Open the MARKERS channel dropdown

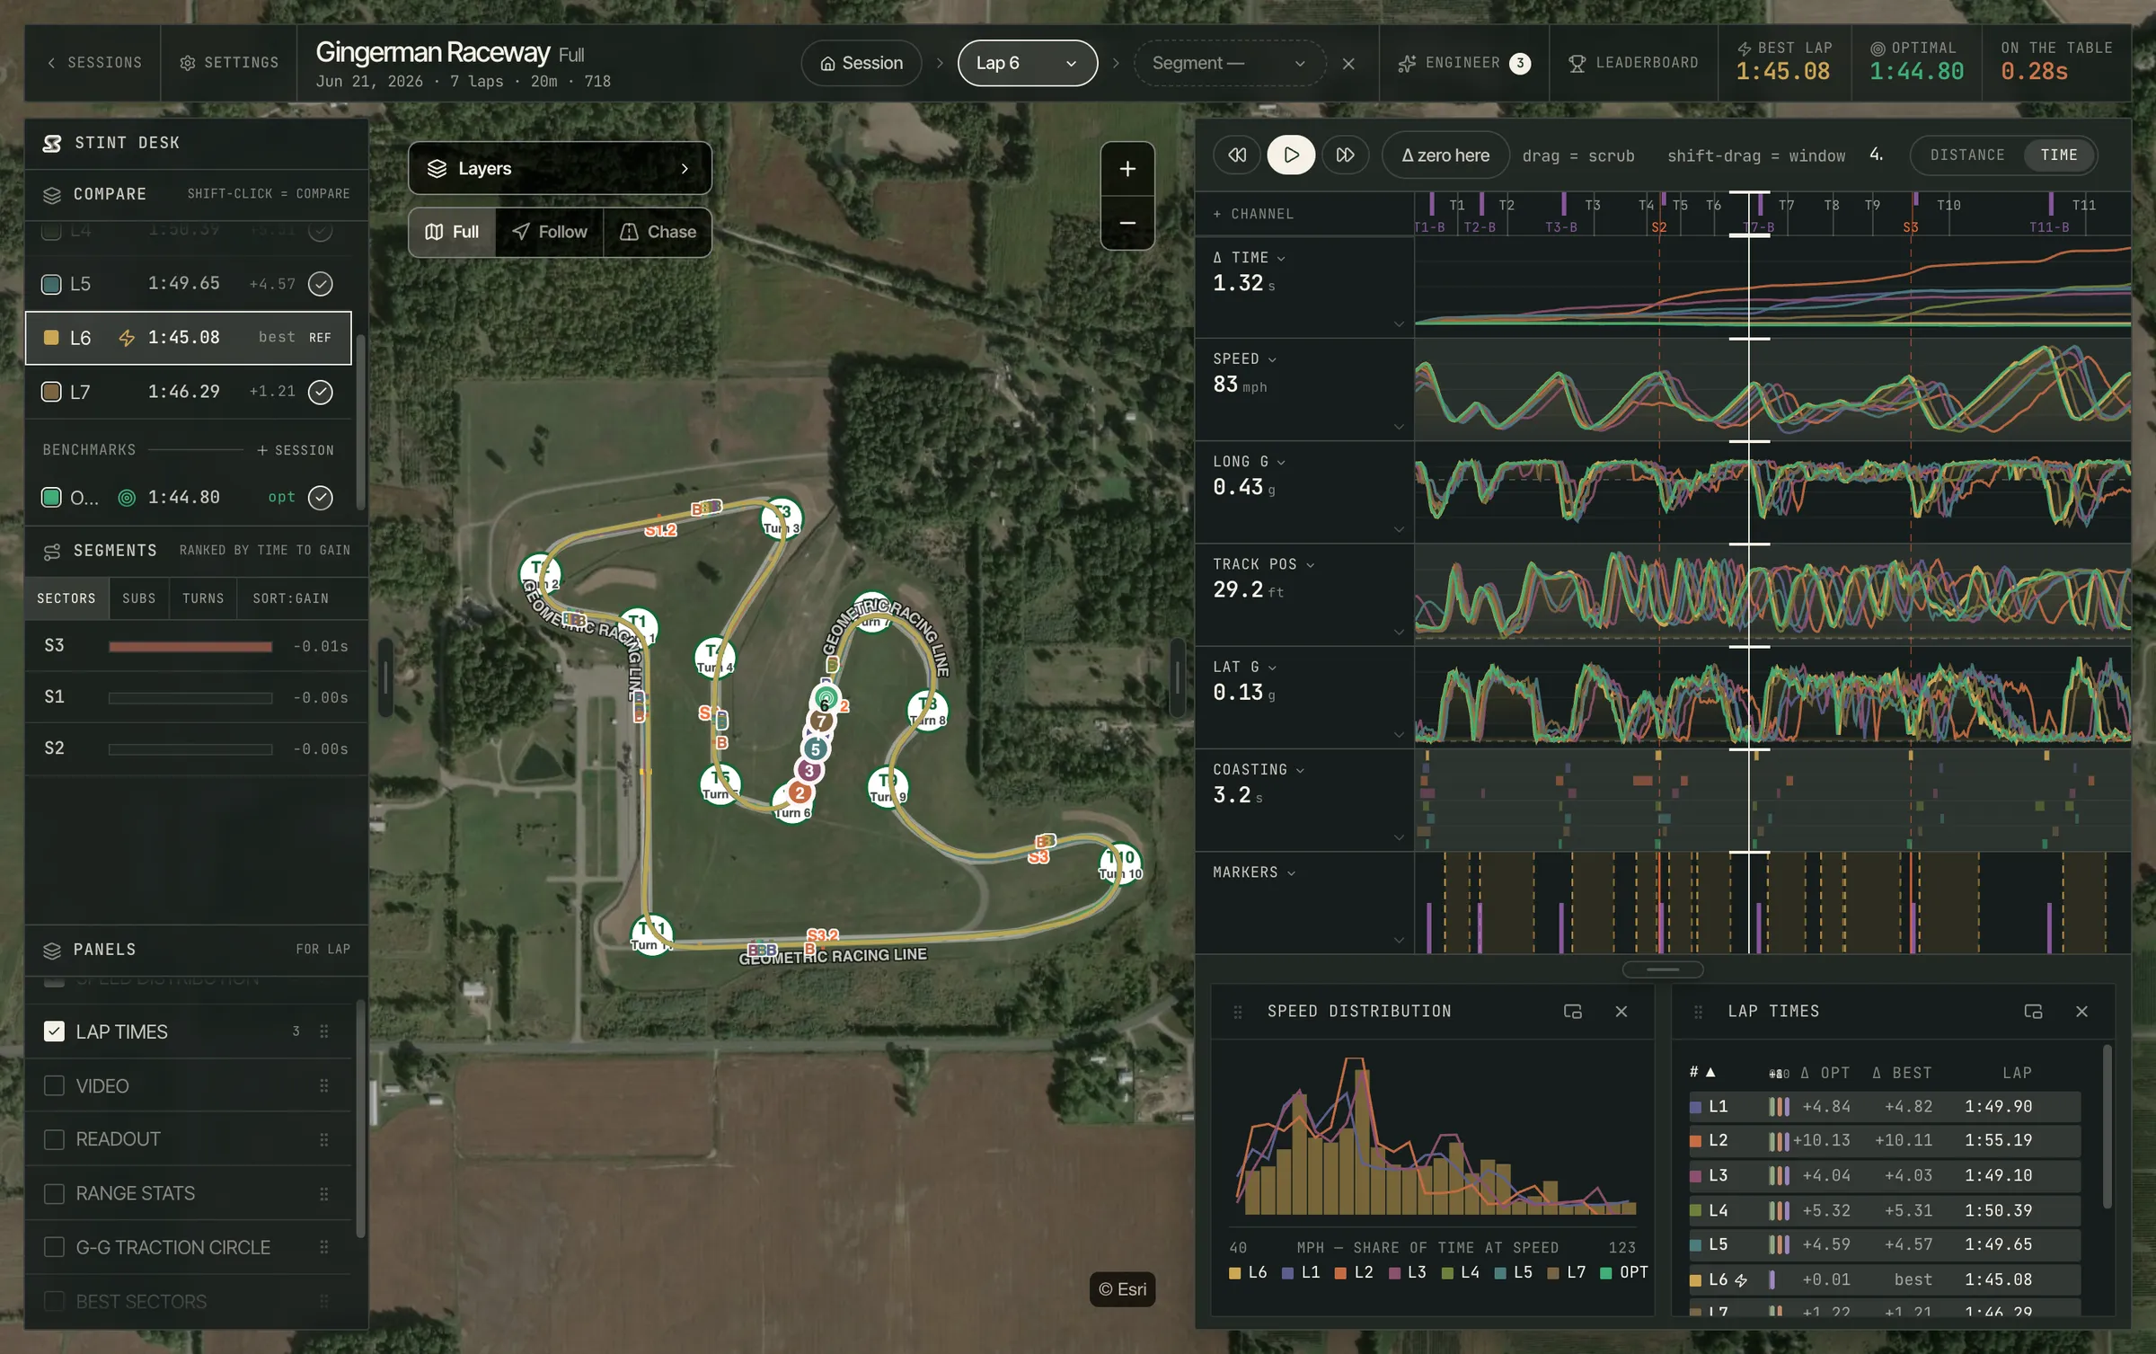point(1254,872)
